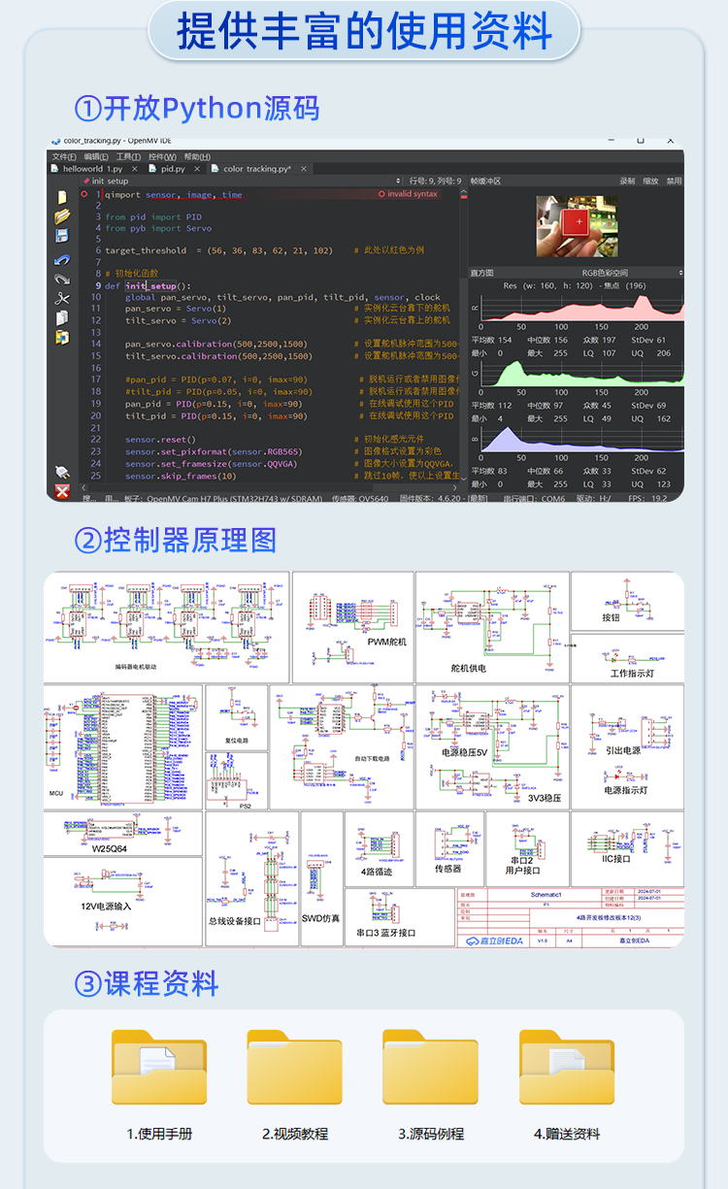This screenshot has height=1189, width=728.
Task: Switch to the pid.py tab
Action: tap(172, 169)
